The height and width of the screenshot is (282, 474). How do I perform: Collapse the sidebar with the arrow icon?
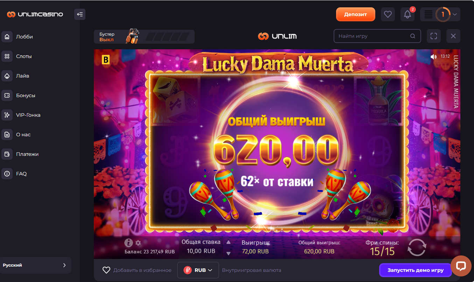click(80, 14)
